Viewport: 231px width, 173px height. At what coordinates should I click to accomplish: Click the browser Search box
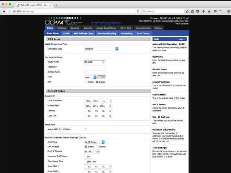click(x=163, y=11)
